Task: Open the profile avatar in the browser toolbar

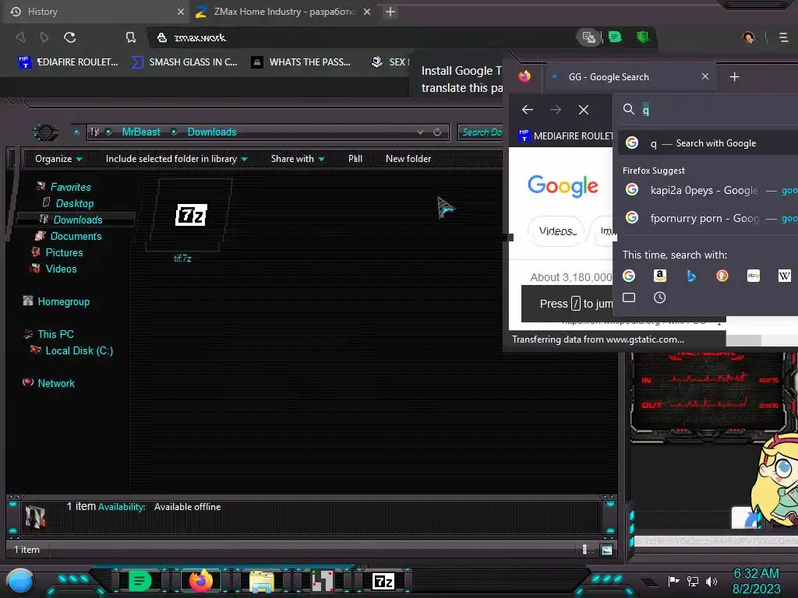Action: point(749,37)
